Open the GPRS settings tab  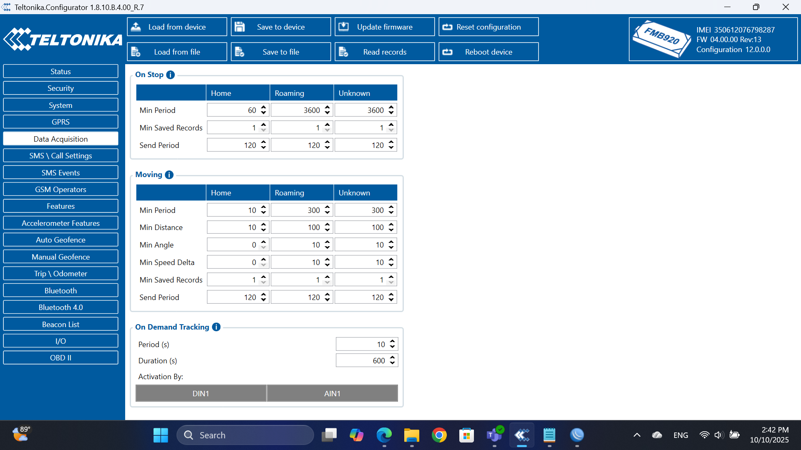60,122
